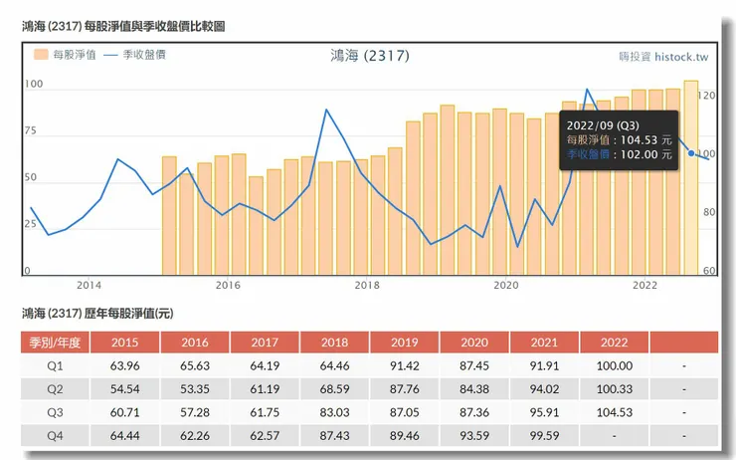Click the orange 每股淨值 legend swatch
Screen dimensions: 736x460
(41, 55)
